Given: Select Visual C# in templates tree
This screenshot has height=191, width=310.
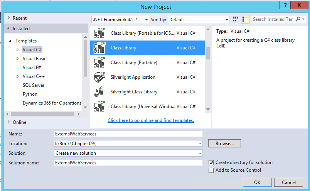Looking at the screenshot, I should pyautogui.click(x=32, y=50).
